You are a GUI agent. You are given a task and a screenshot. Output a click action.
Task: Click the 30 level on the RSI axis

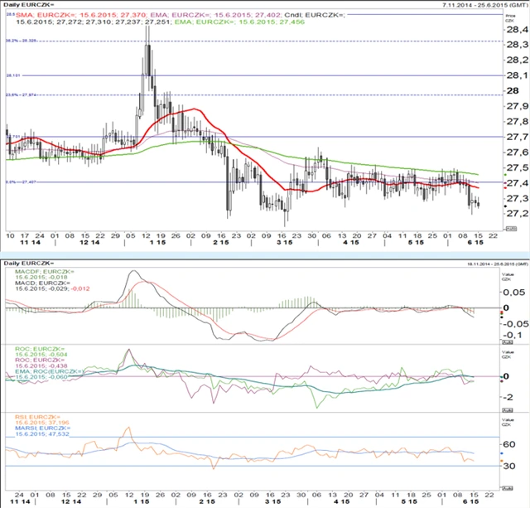510,467
